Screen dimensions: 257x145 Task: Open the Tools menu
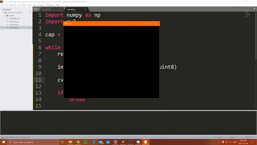pyautogui.click(x=35, y=5)
